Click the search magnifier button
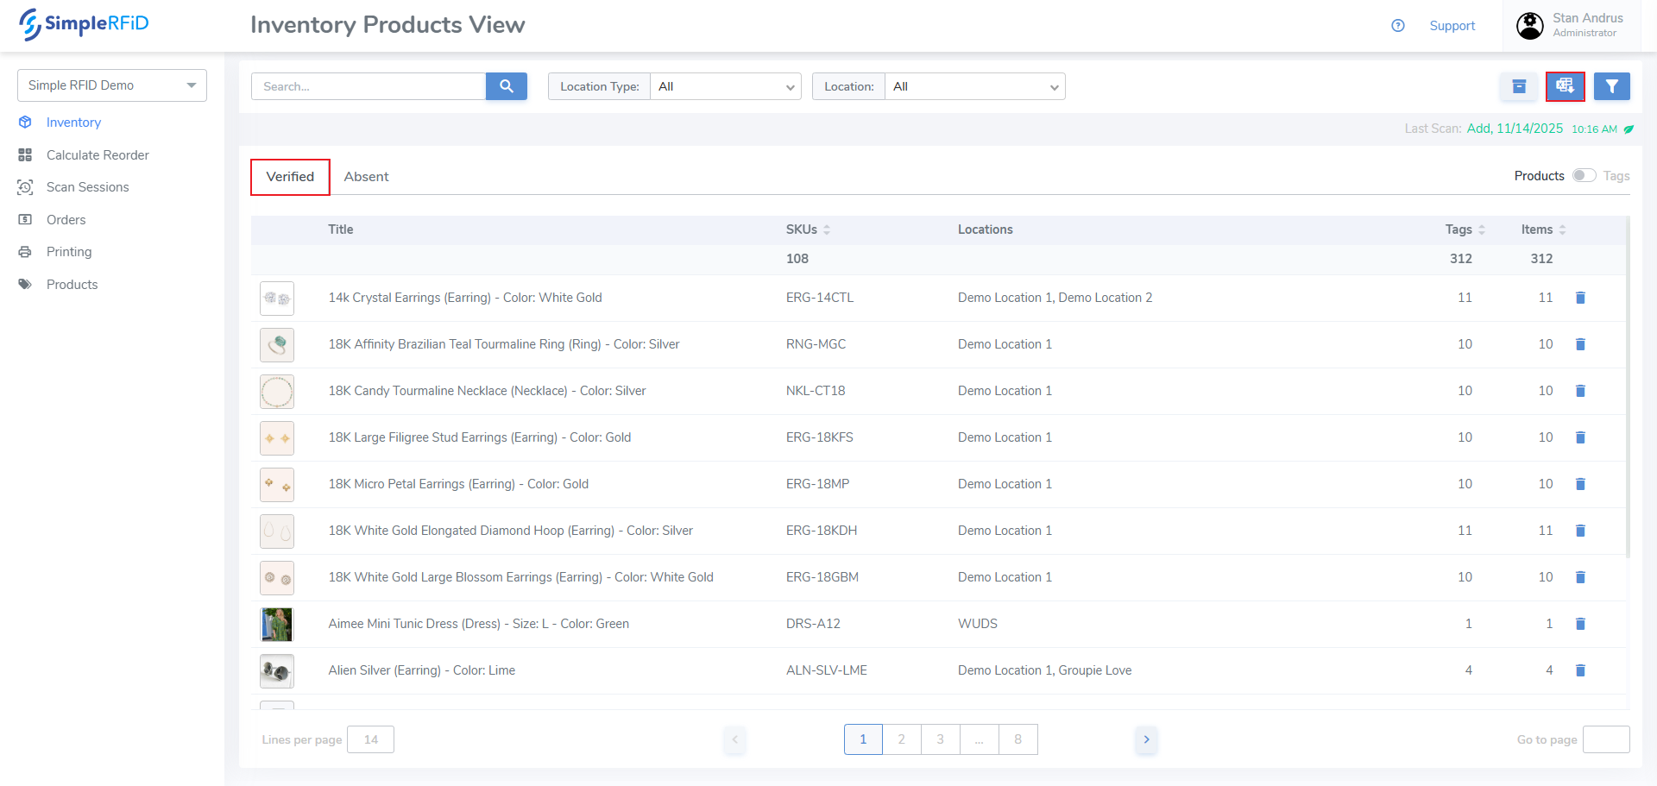The height and width of the screenshot is (786, 1657). click(x=507, y=86)
